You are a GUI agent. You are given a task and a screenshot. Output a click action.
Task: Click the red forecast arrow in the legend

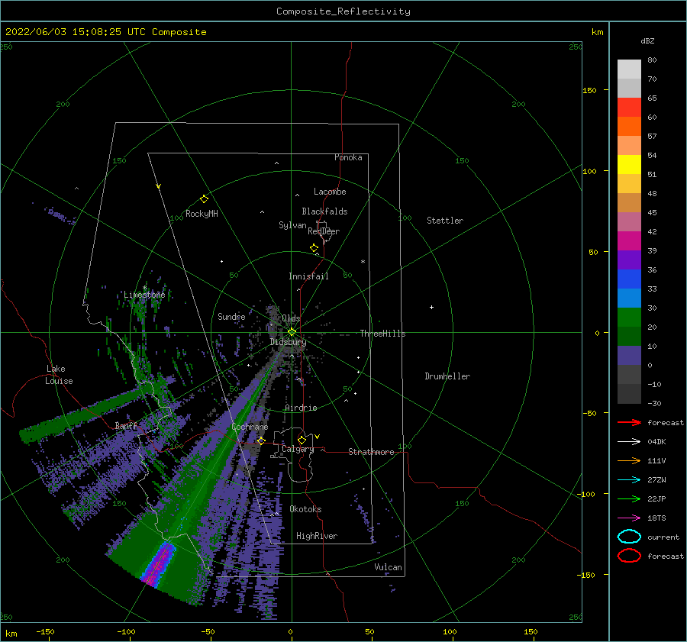click(629, 422)
